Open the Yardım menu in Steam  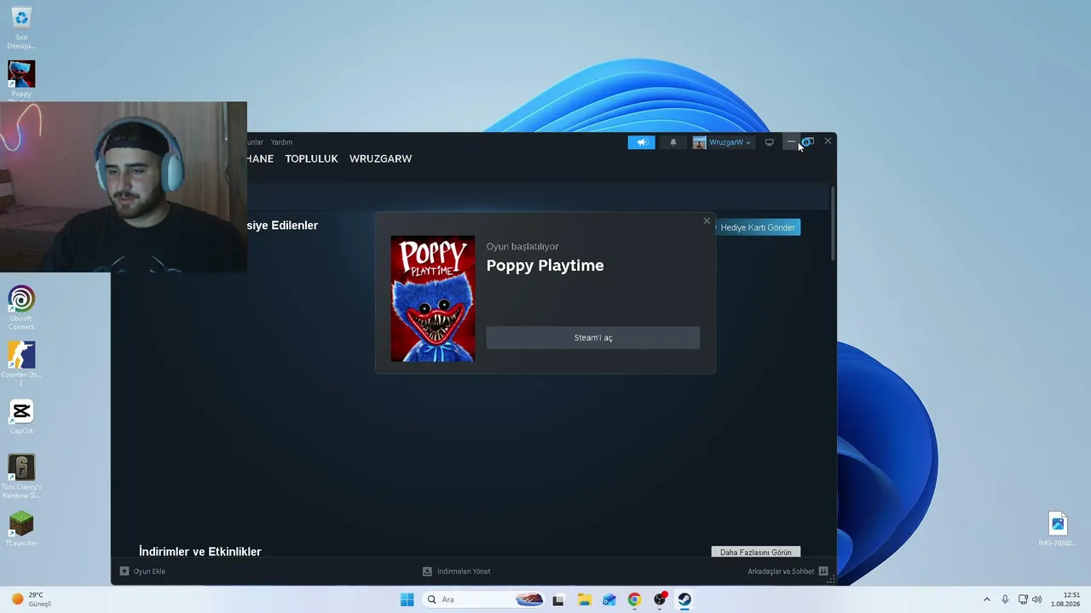coord(281,142)
